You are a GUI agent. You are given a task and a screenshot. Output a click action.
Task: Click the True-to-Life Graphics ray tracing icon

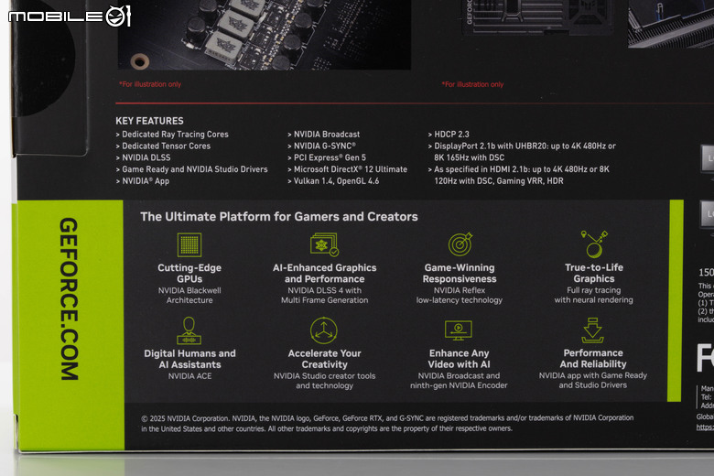pos(594,244)
